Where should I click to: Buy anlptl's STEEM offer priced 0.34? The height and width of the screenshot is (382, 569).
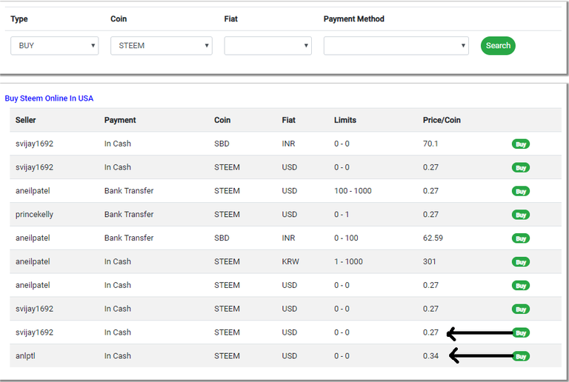[x=521, y=356]
